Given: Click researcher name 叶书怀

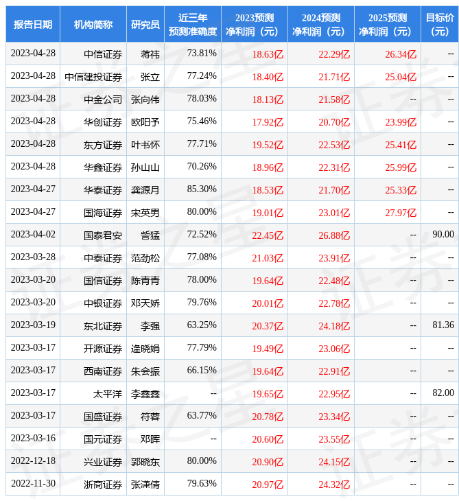Looking at the screenshot, I should click(145, 145).
